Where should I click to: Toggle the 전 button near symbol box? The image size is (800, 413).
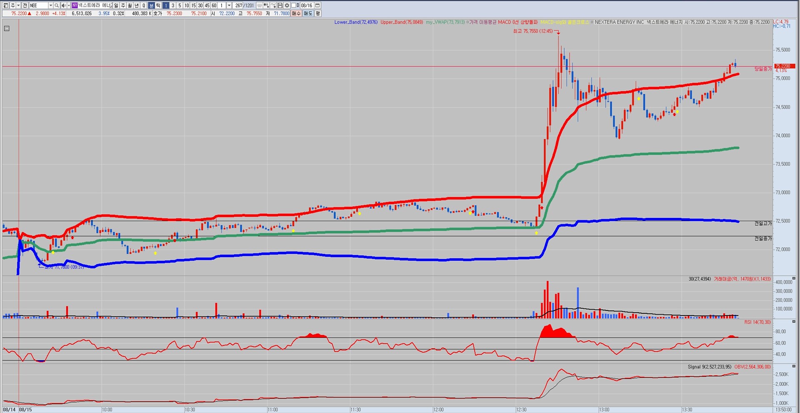(x=25, y=5)
